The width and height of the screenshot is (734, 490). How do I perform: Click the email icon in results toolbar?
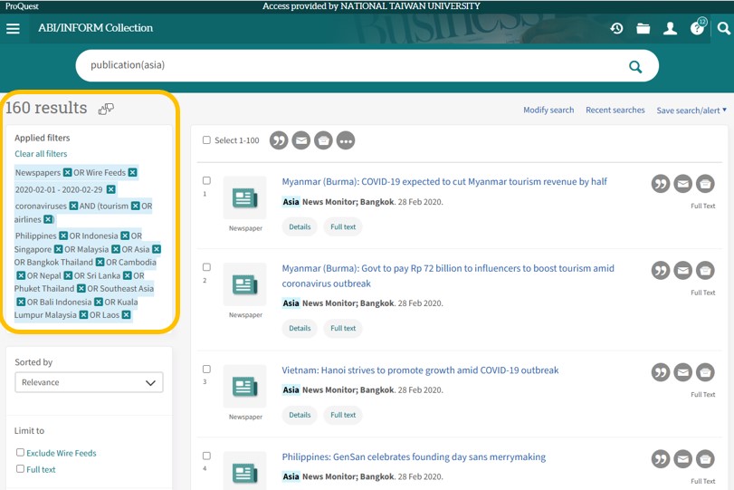coord(301,140)
